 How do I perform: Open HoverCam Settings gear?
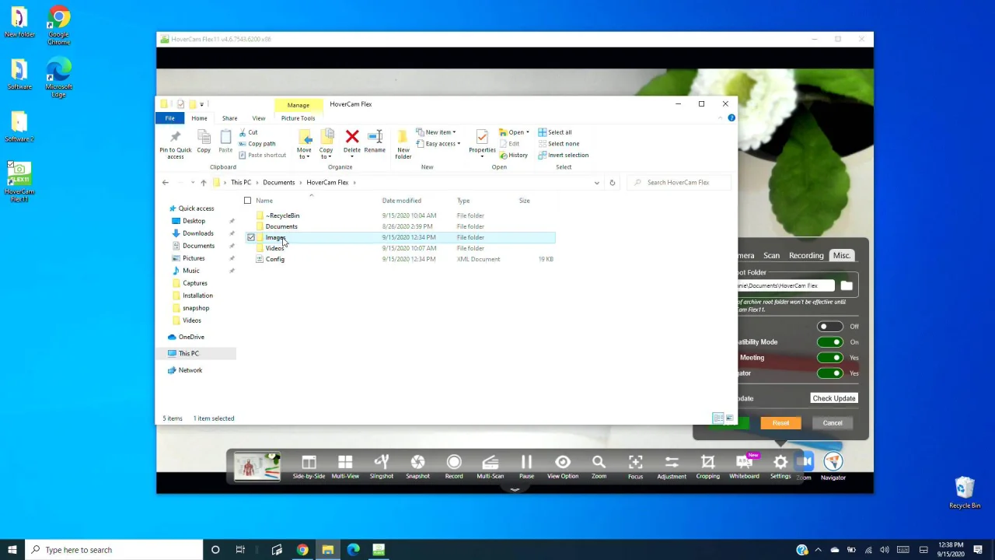(780, 467)
